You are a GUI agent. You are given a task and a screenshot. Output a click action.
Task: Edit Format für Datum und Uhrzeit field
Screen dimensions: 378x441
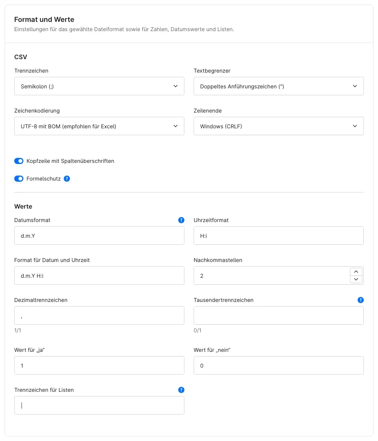99,275
